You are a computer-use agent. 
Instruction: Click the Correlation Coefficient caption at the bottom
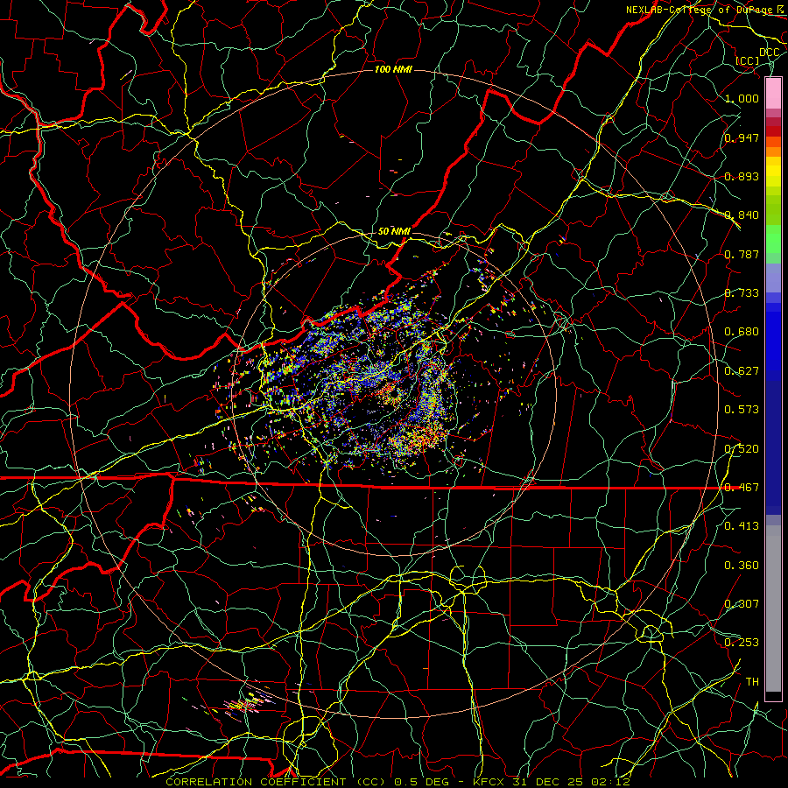click(398, 782)
